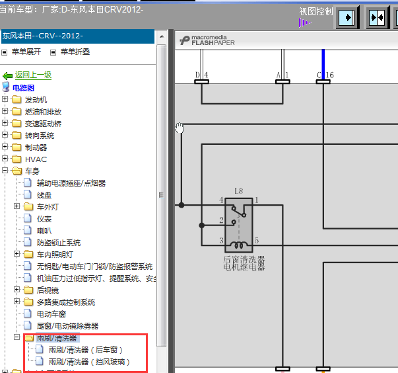Select the 电路图 root node
Image resolution: width=398 pixels, height=373 pixels.
pyautogui.click(x=23, y=88)
